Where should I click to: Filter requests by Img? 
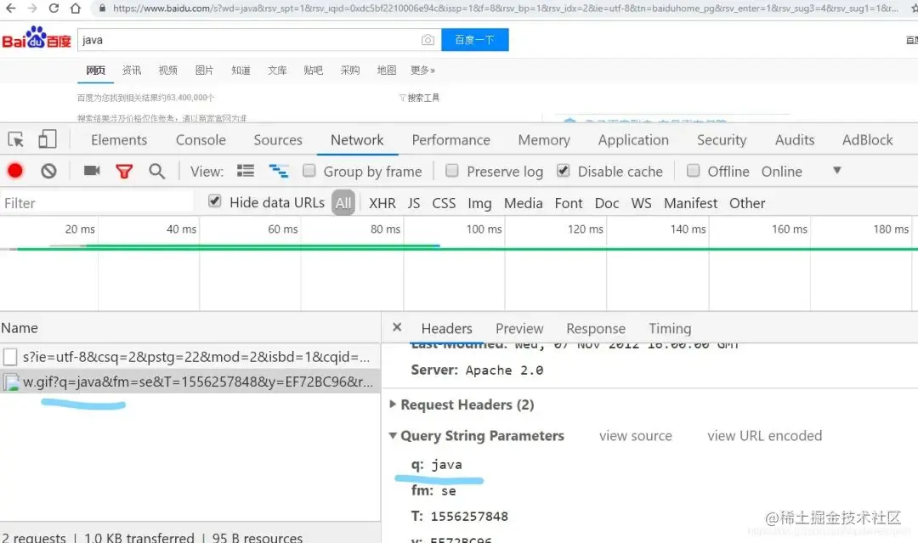(479, 203)
